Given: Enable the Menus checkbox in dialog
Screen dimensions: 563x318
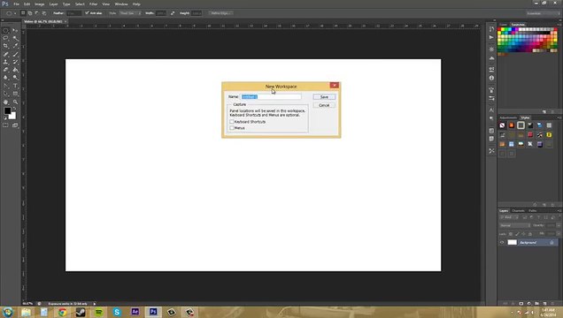Looking at the screenshot, I should [x=232, y=128].
